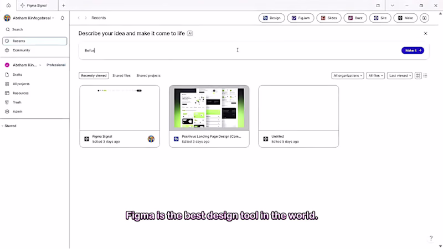The width and height of the screenshot is (443, 249).
Task: Click the Abrham Kinfegebreal profile avatar
Action: click(7, 18)
